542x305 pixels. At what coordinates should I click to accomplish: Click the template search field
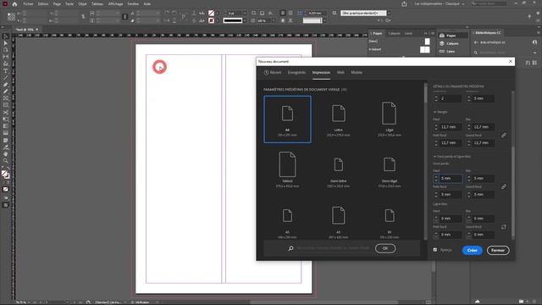tap(333, 248)
